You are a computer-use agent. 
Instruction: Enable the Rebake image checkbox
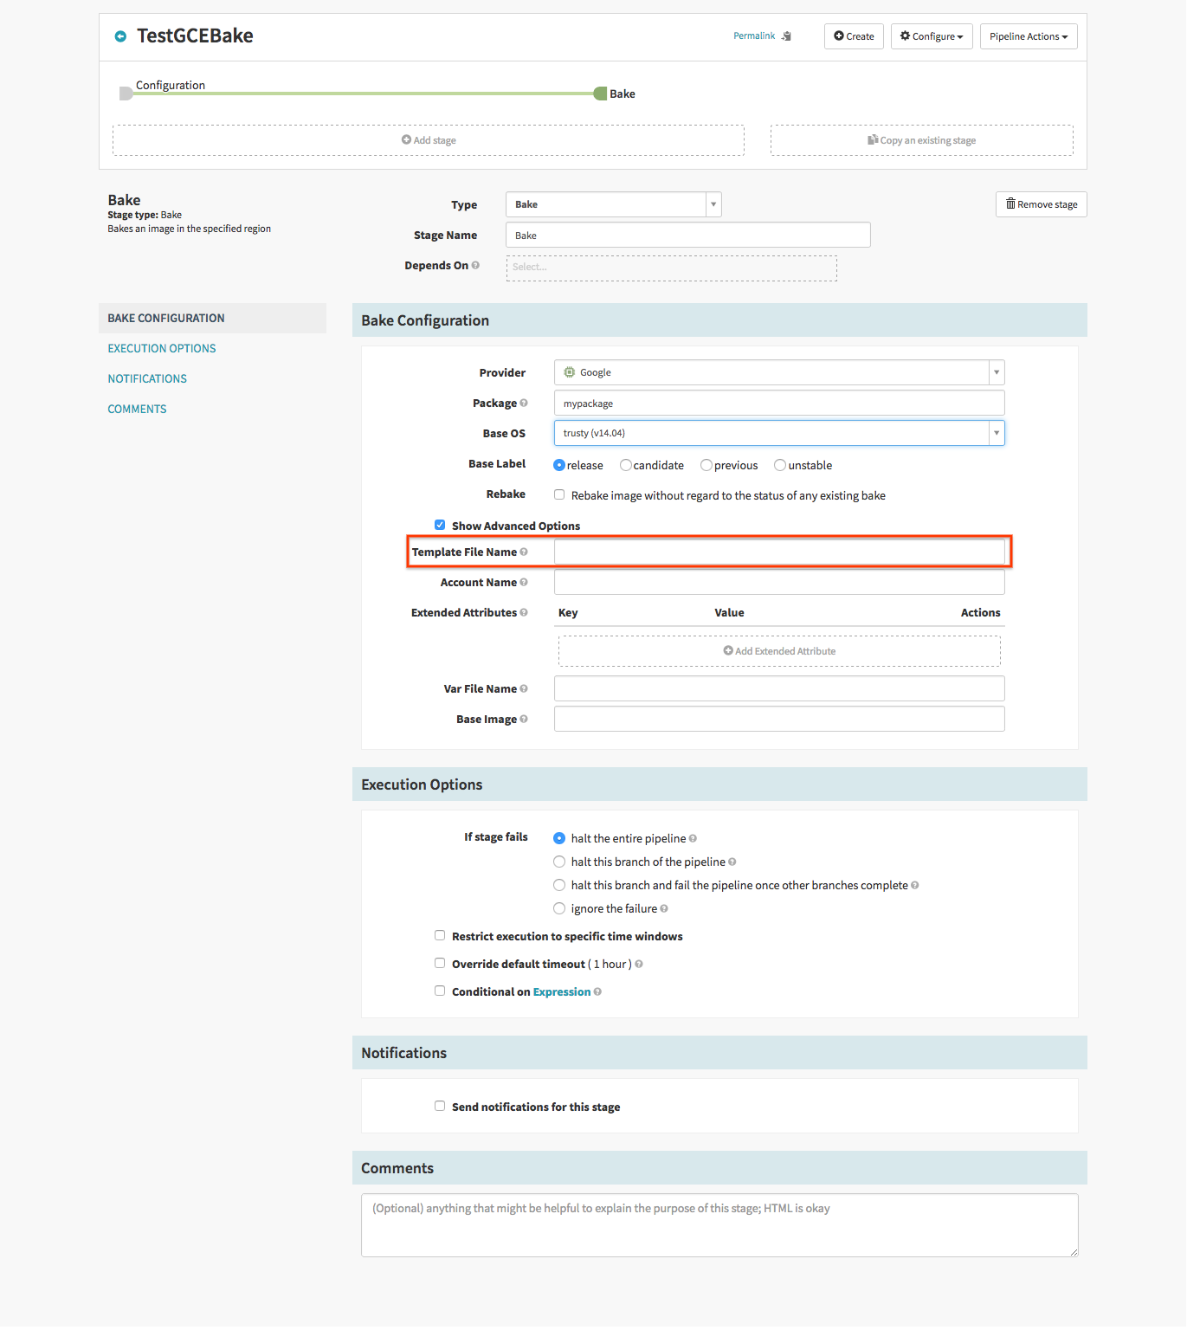tap(559, 495)
